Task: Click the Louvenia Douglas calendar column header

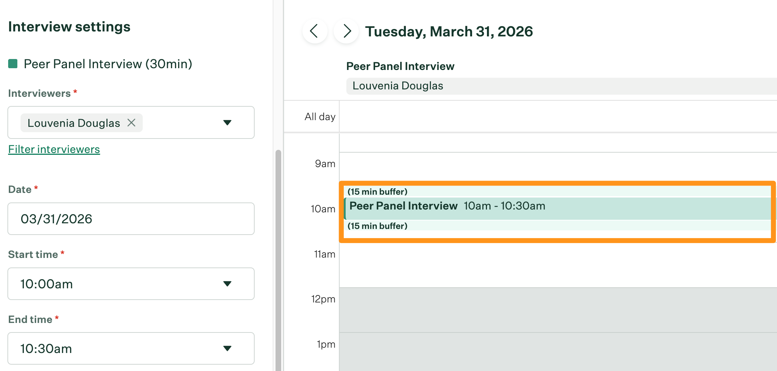Action: click(x=398, y=86)
